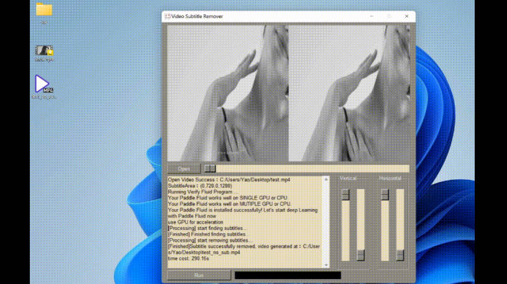The height and width of the screenshot is (284, 507).
Task: Close the Video Subtitle Remover window
Action: 407,16
